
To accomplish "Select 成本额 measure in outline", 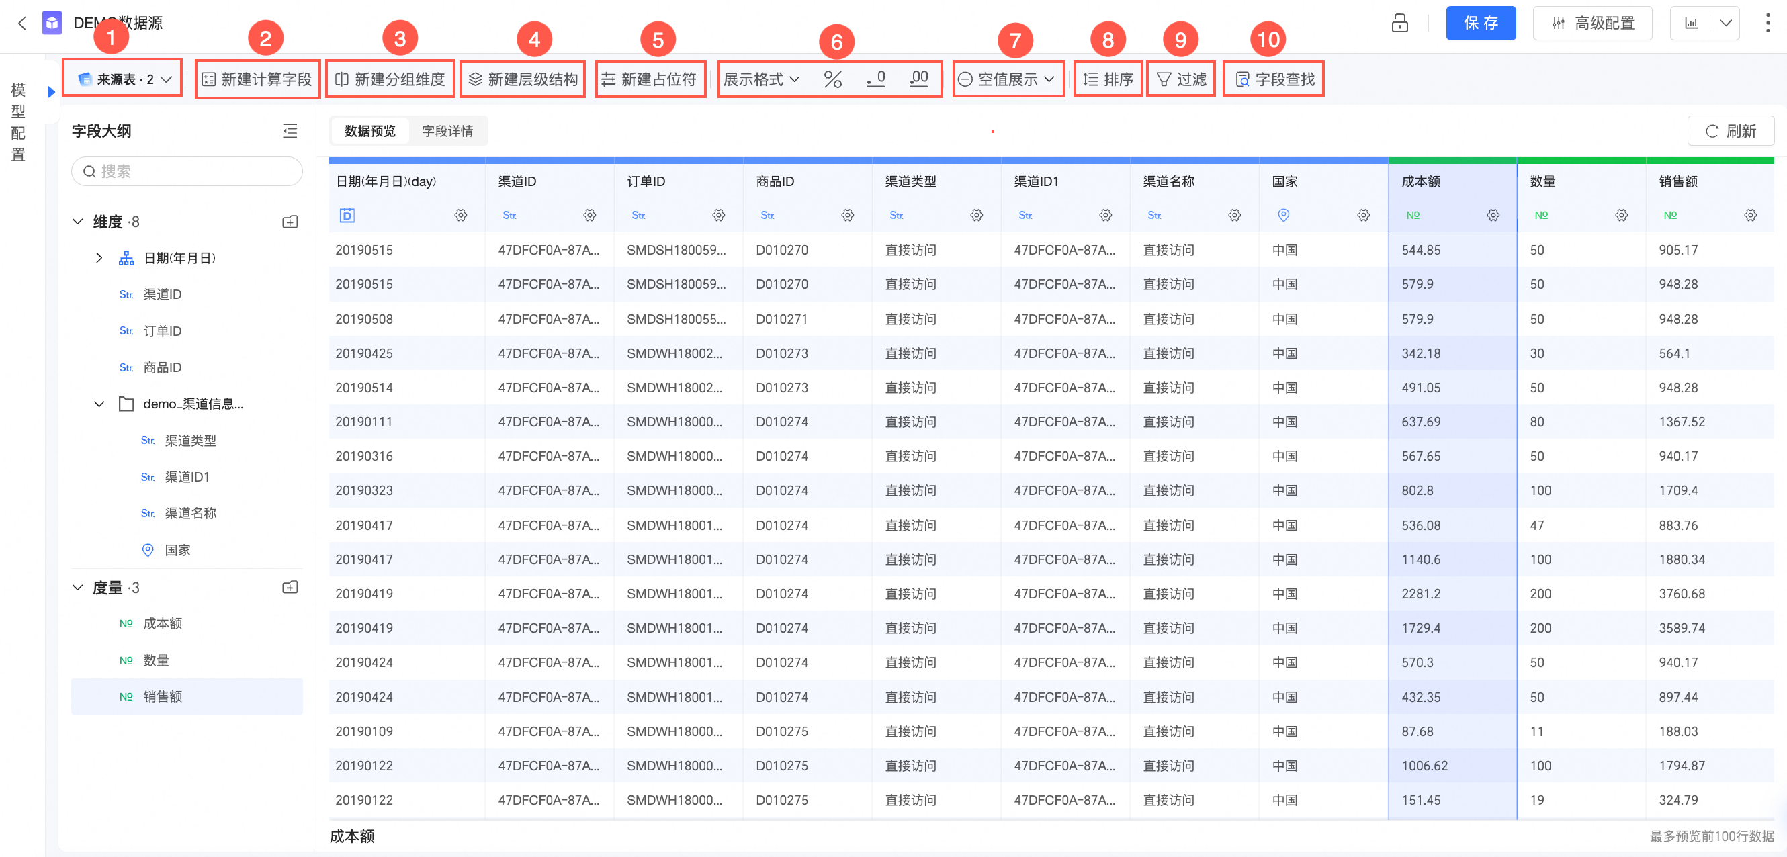I will (163, 623).
